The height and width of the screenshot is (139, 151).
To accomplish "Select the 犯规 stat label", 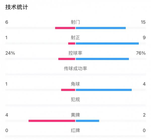I will tap(75, 100).
